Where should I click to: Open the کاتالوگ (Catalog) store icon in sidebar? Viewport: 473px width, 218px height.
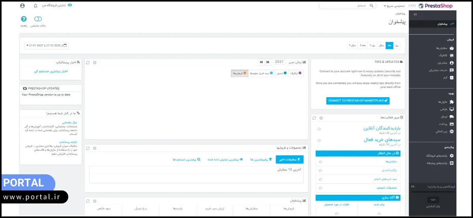point(452,55)
